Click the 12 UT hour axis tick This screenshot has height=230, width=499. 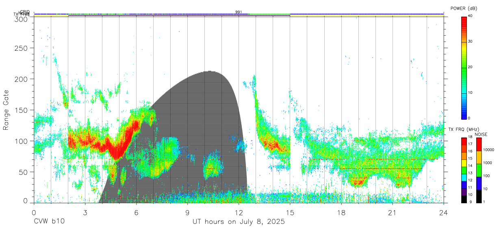[239, 212]
